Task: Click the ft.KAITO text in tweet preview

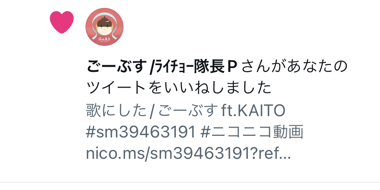Action: click(x=253, y=111)
